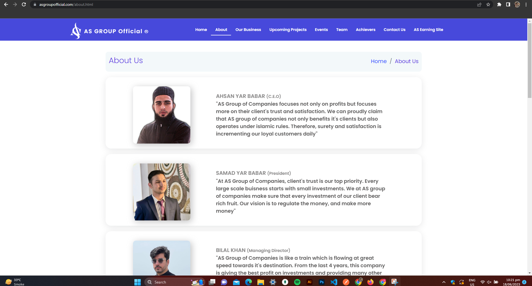
Task: Open the Mail app from taskbar
Action: click(236, 282)
